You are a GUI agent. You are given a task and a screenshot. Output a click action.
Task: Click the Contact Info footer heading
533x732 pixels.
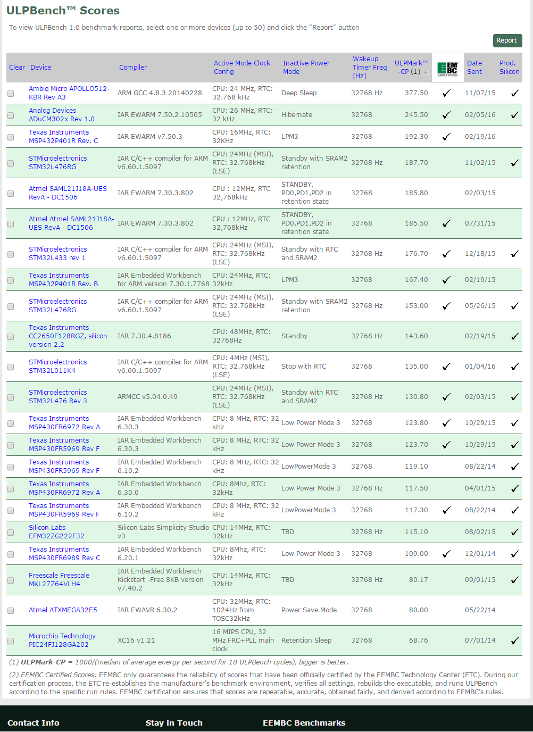click(x=34, y=723)
